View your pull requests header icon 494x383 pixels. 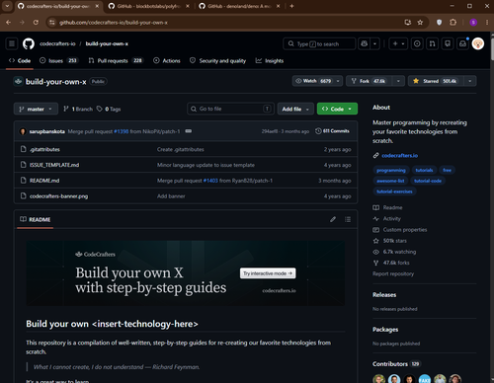click(433, 43)
